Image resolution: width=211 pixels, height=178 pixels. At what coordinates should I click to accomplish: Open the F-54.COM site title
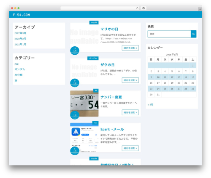pyautogui.click(x=21, y=15)
